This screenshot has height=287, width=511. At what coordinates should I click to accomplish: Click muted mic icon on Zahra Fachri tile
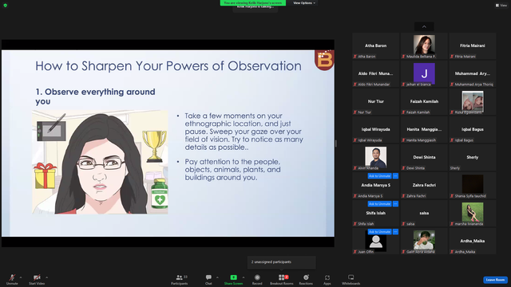tap(404, 196)
